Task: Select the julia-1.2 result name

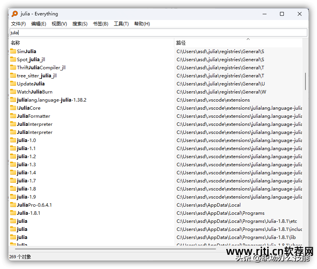Action: (x=26, y=156)
